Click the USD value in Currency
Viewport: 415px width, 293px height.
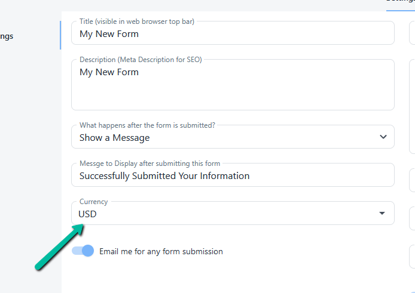88,214
